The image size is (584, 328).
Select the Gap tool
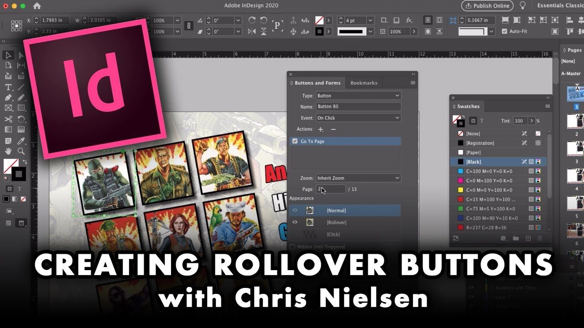point(21,66)
